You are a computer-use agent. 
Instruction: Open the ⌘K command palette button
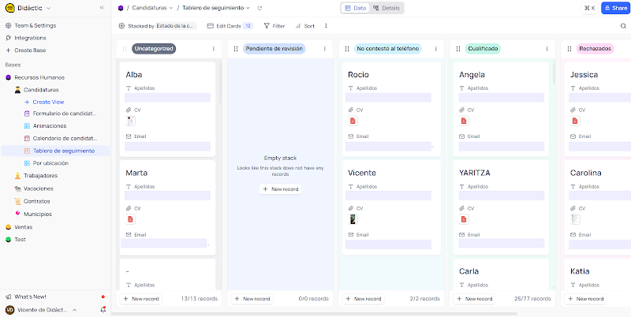pyautogui.click(x=589, y=8)
